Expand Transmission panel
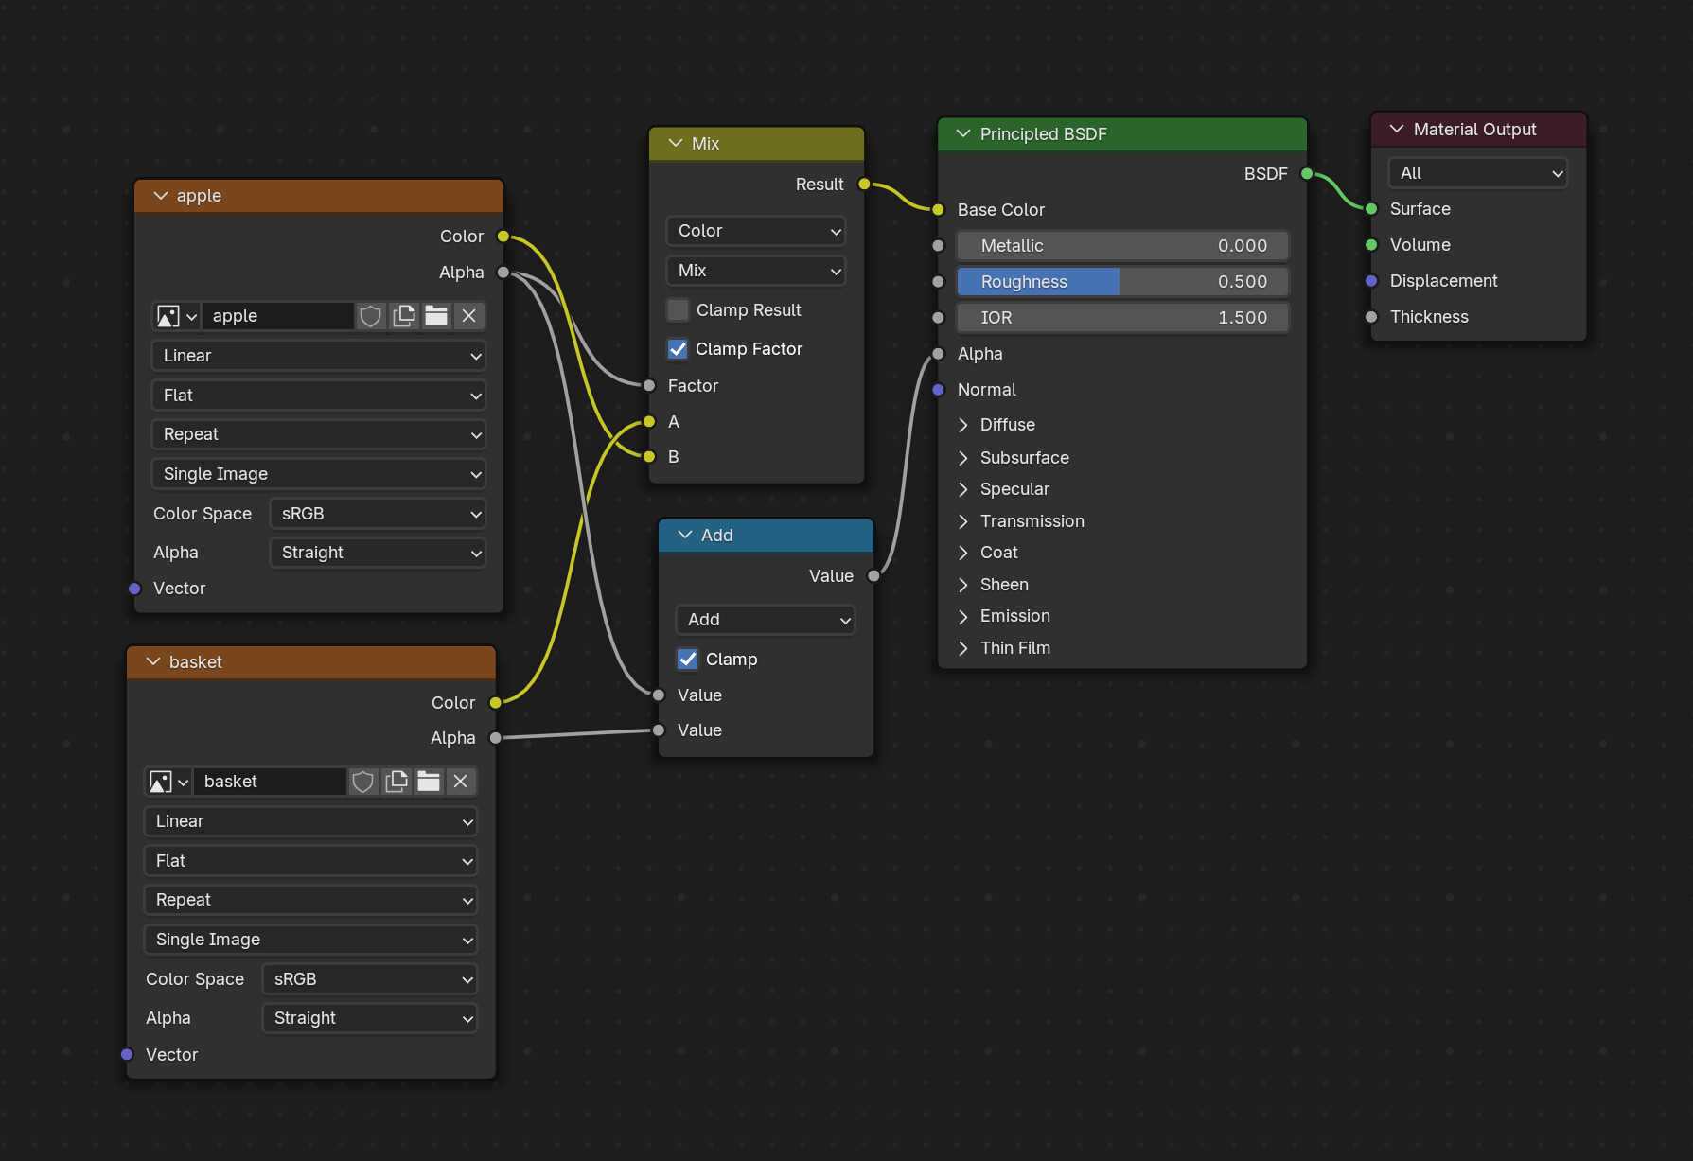1693x1161 pixels. tap(963, 521)
